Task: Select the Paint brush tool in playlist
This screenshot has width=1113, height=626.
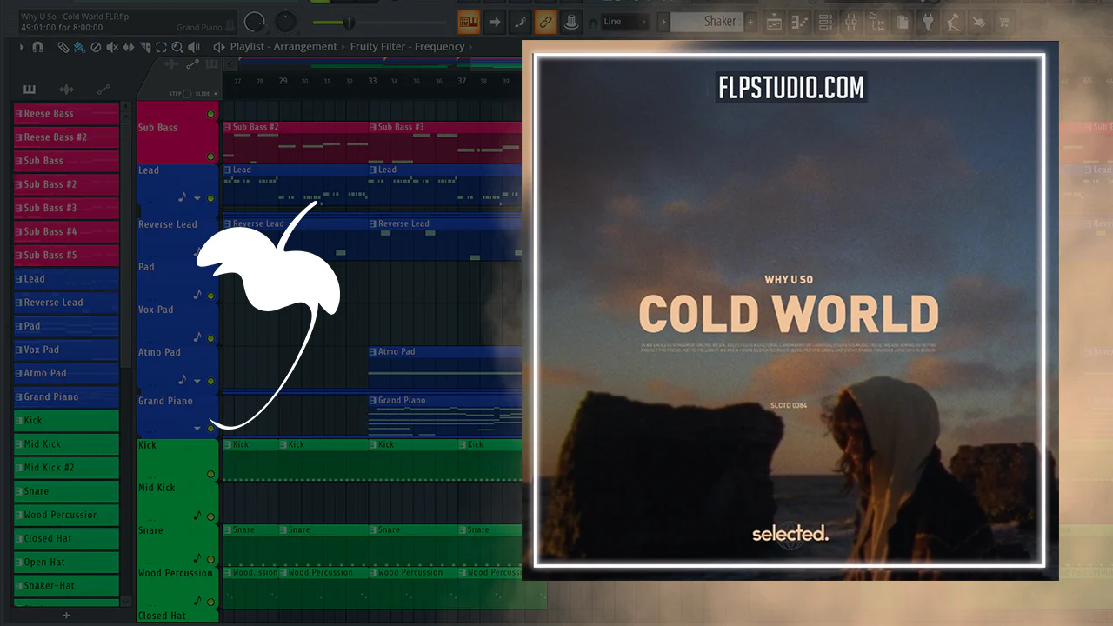Action: tap(79, 47)
